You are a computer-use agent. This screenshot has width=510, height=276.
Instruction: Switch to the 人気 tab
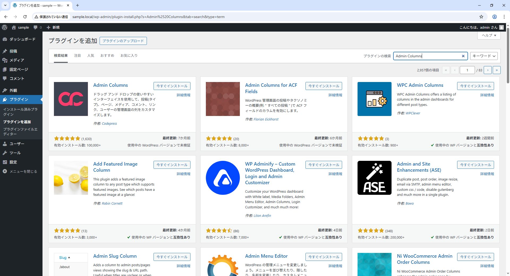pyautogui.click(x=91, y=55)
